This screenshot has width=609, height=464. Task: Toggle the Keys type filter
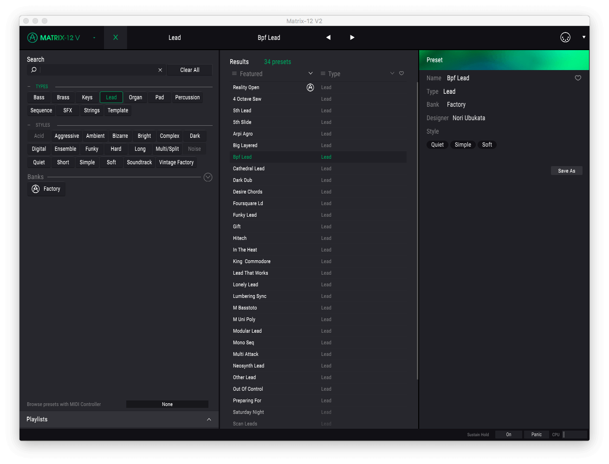point(87,97)
